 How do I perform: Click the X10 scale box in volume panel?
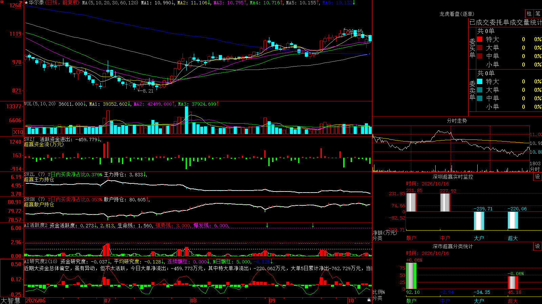(x=18, y=132)
